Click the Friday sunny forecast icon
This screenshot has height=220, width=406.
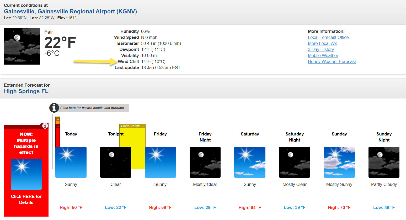160,162
